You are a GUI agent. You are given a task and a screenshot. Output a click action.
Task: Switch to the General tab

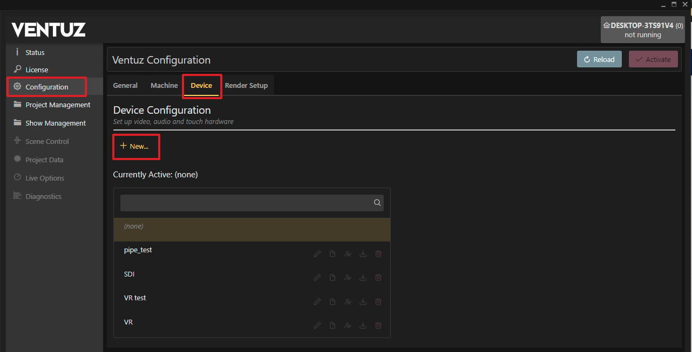125,86
